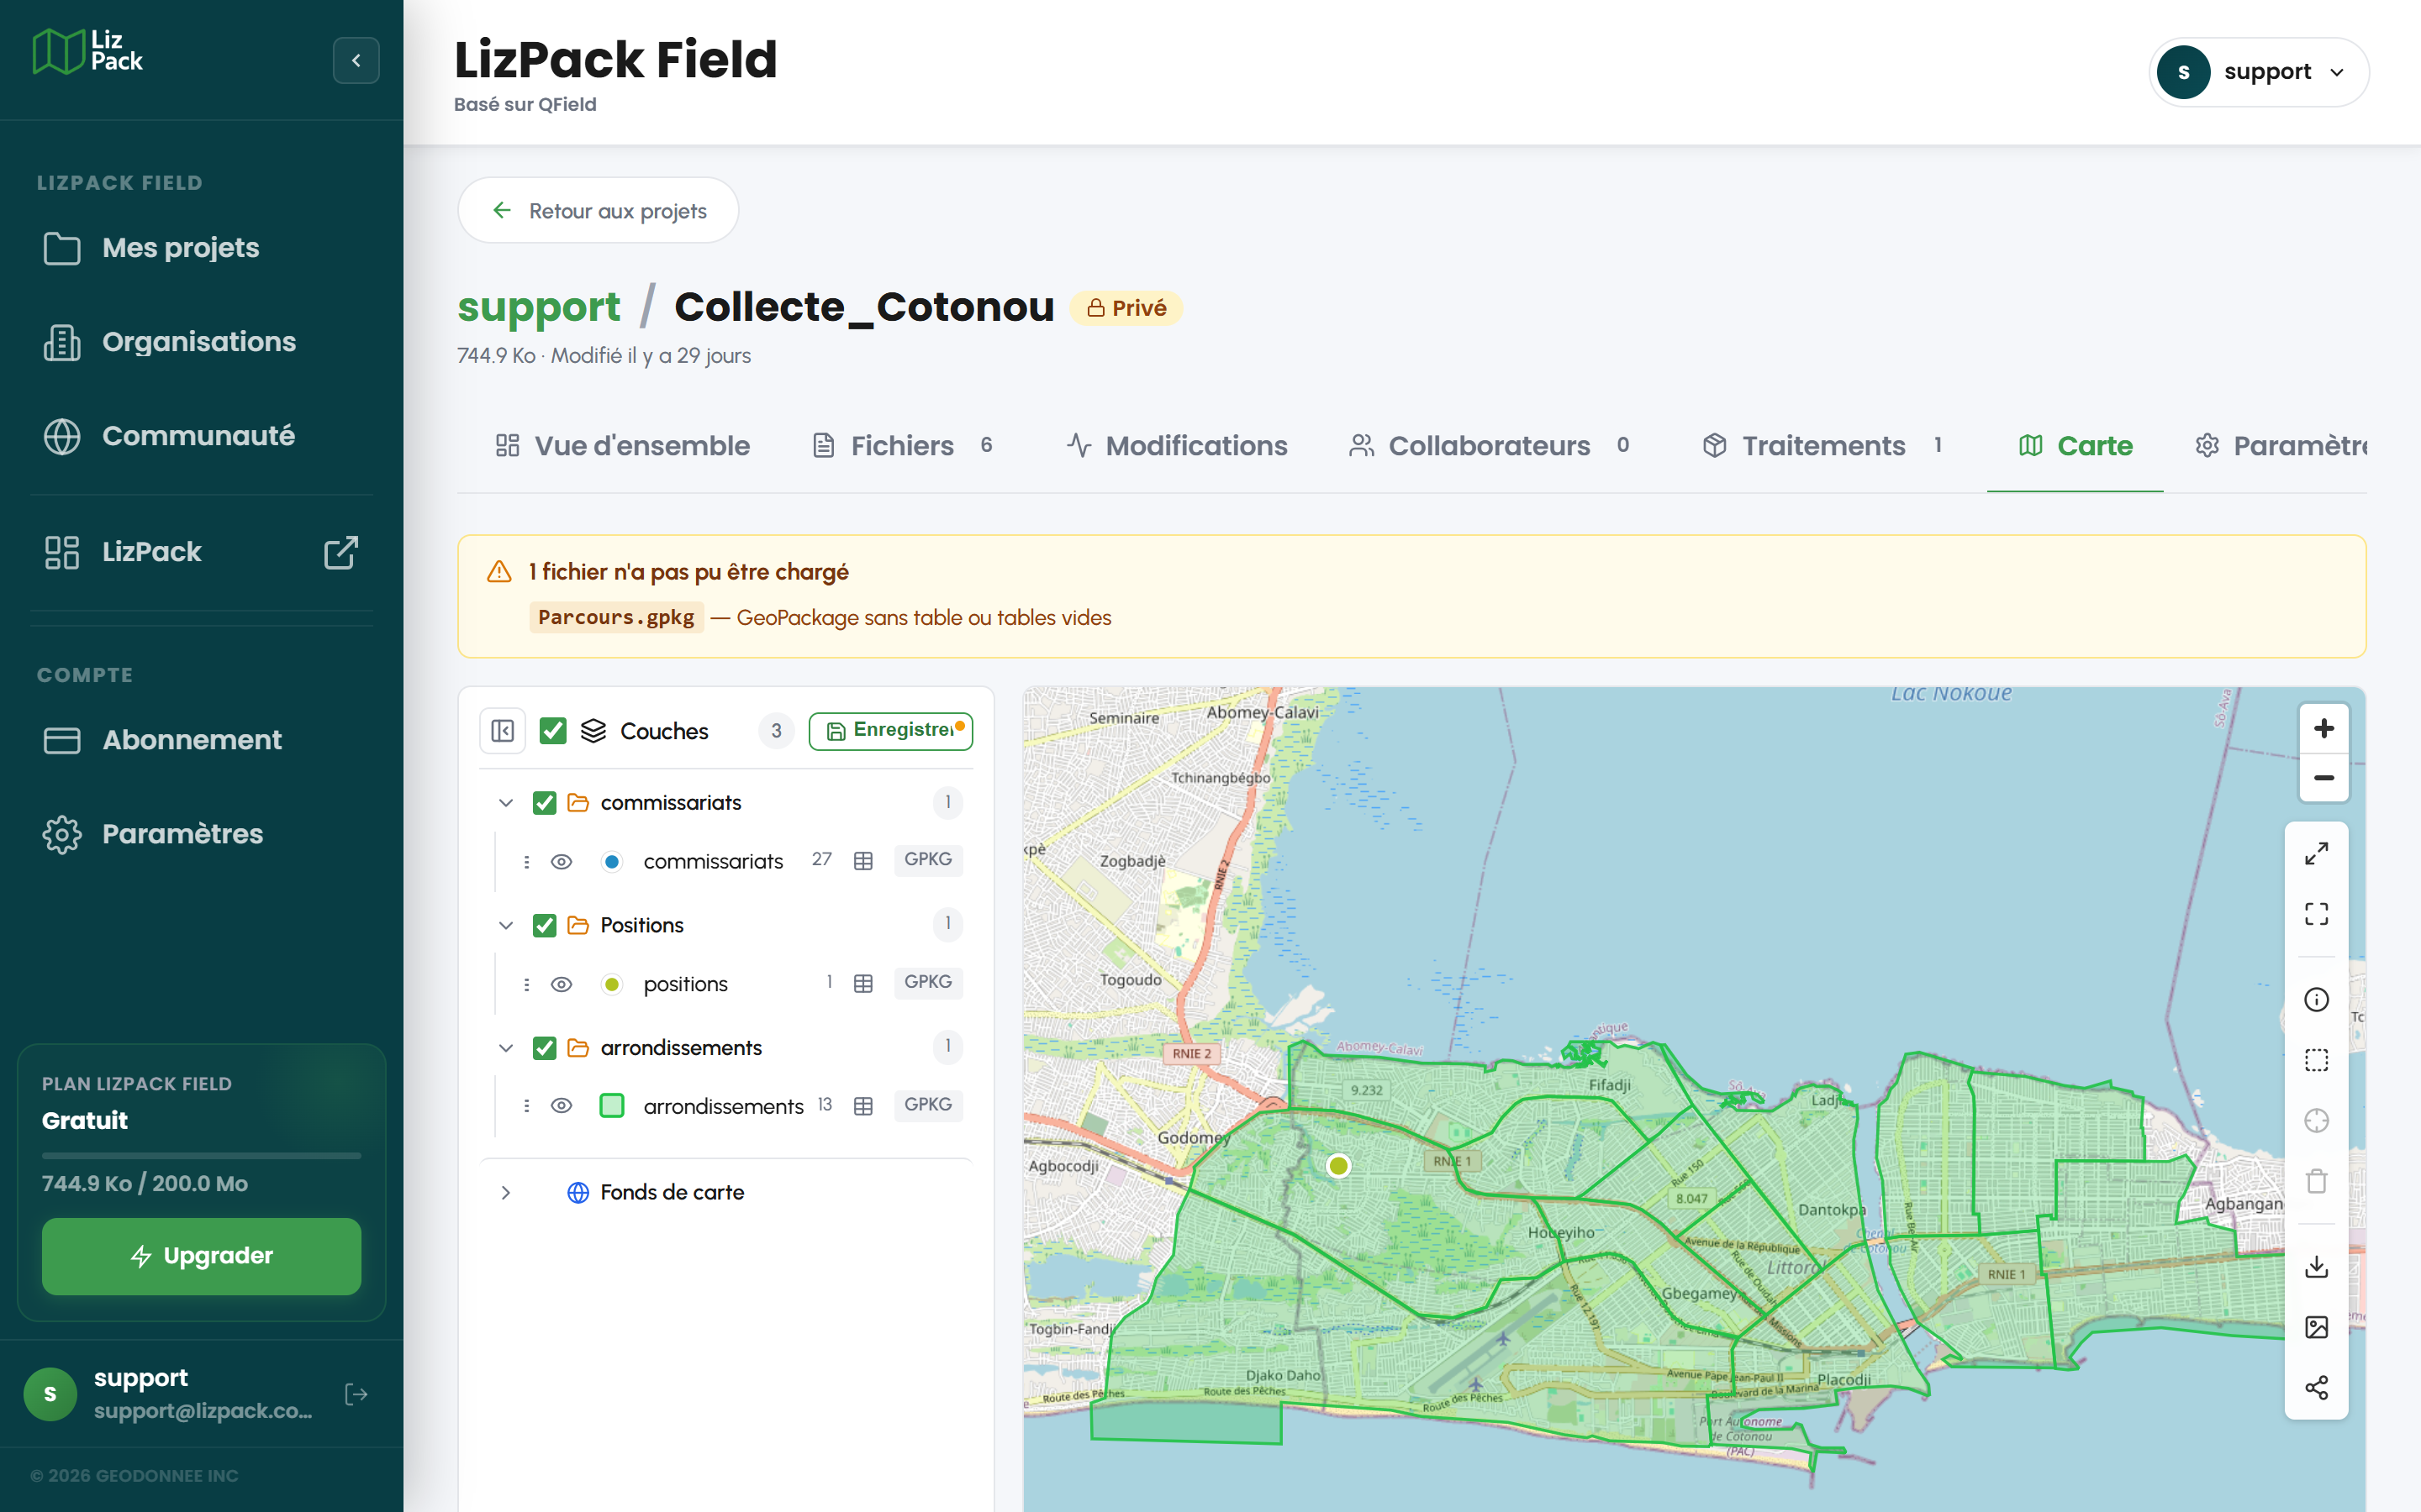Click the Upgrader button

(201, 1256)
